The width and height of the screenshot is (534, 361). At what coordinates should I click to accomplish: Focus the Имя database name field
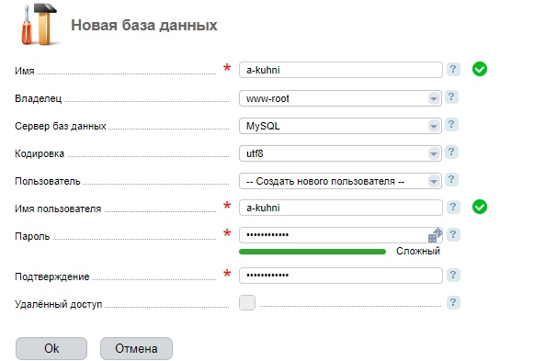click(x=341, y=70)
